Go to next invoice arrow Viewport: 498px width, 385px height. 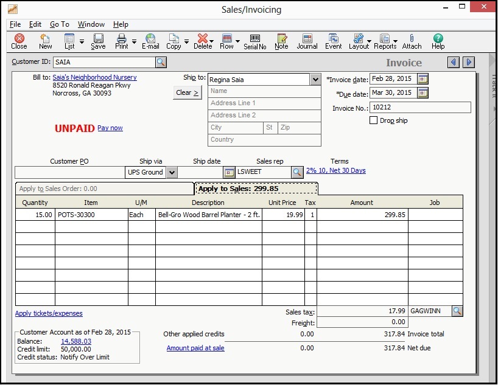pos(468,62)
